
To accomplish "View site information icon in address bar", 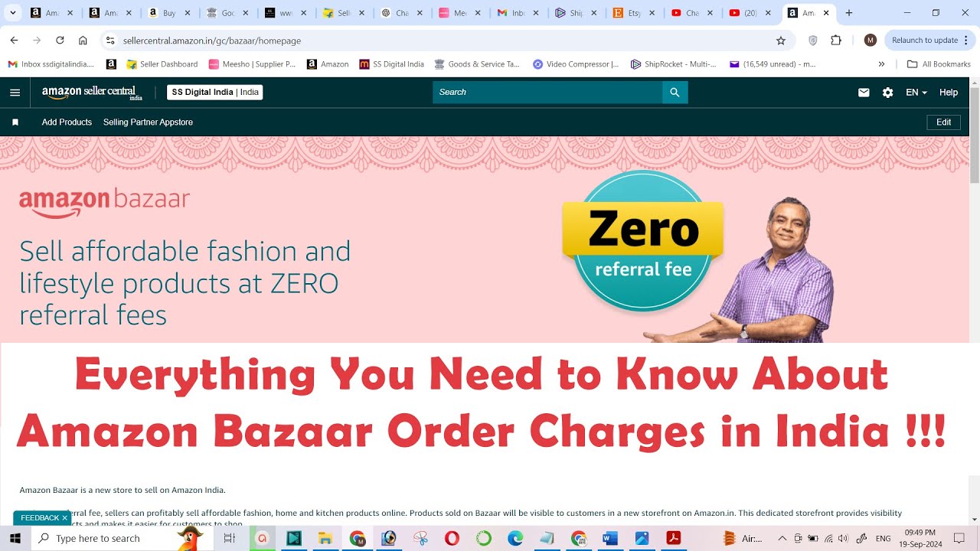I will [110, 41].
